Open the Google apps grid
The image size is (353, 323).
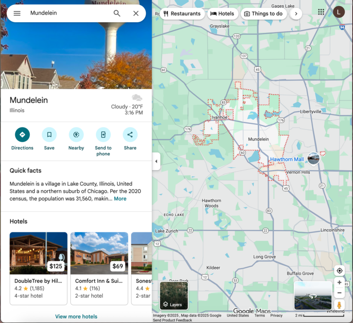321,12
